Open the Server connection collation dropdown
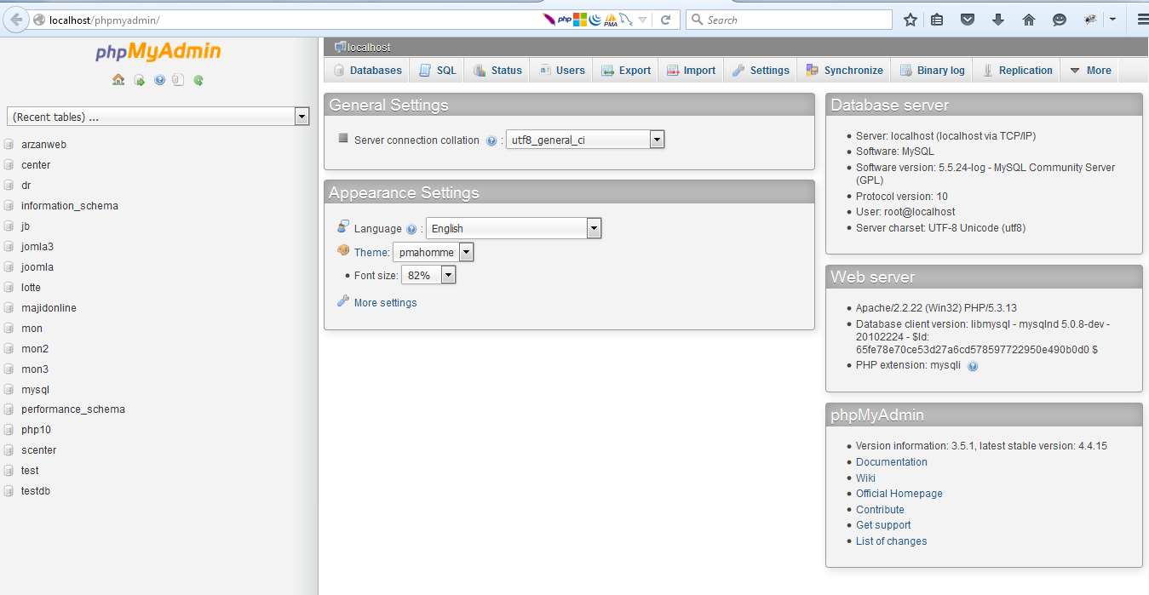The width and height of the screenshot is (1149, 595). point(585,140)
